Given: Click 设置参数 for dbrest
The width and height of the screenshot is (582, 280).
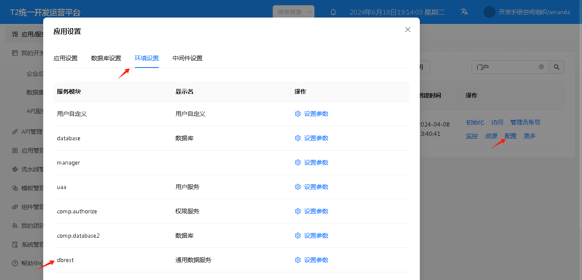Looking at the screenshot, I should coord(316,260).
